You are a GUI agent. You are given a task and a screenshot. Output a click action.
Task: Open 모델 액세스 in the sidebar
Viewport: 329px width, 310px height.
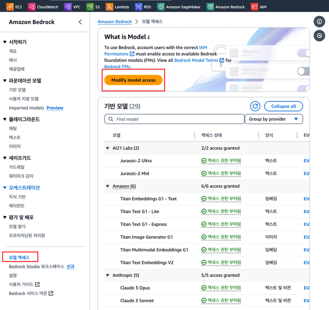click(19, 257)
